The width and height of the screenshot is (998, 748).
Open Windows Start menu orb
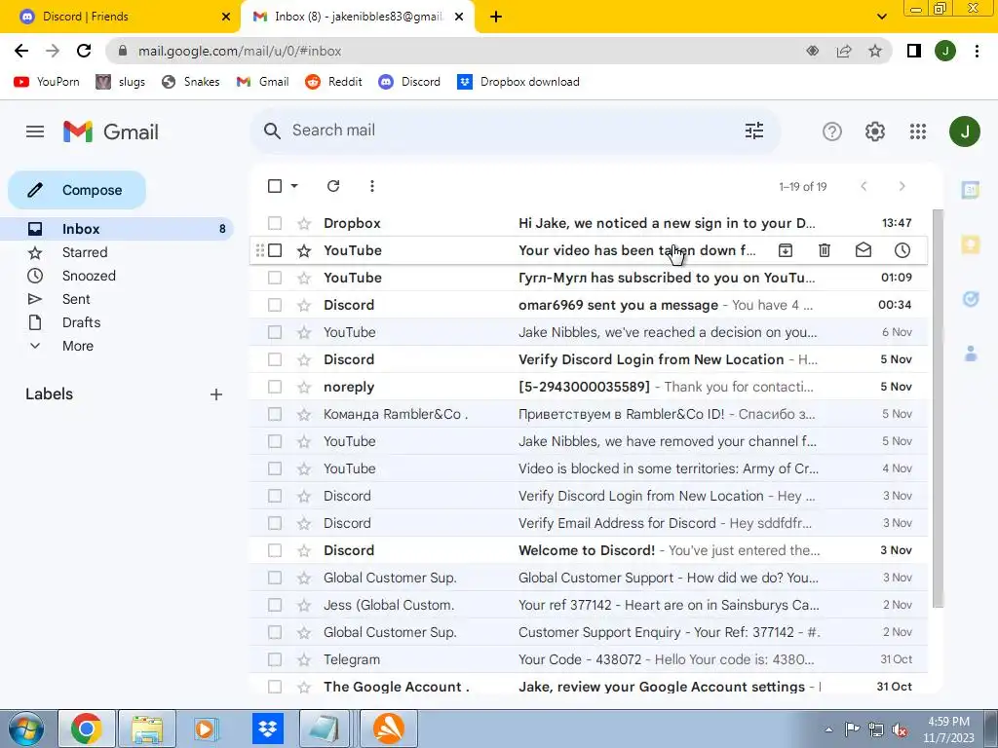[25, 729]
